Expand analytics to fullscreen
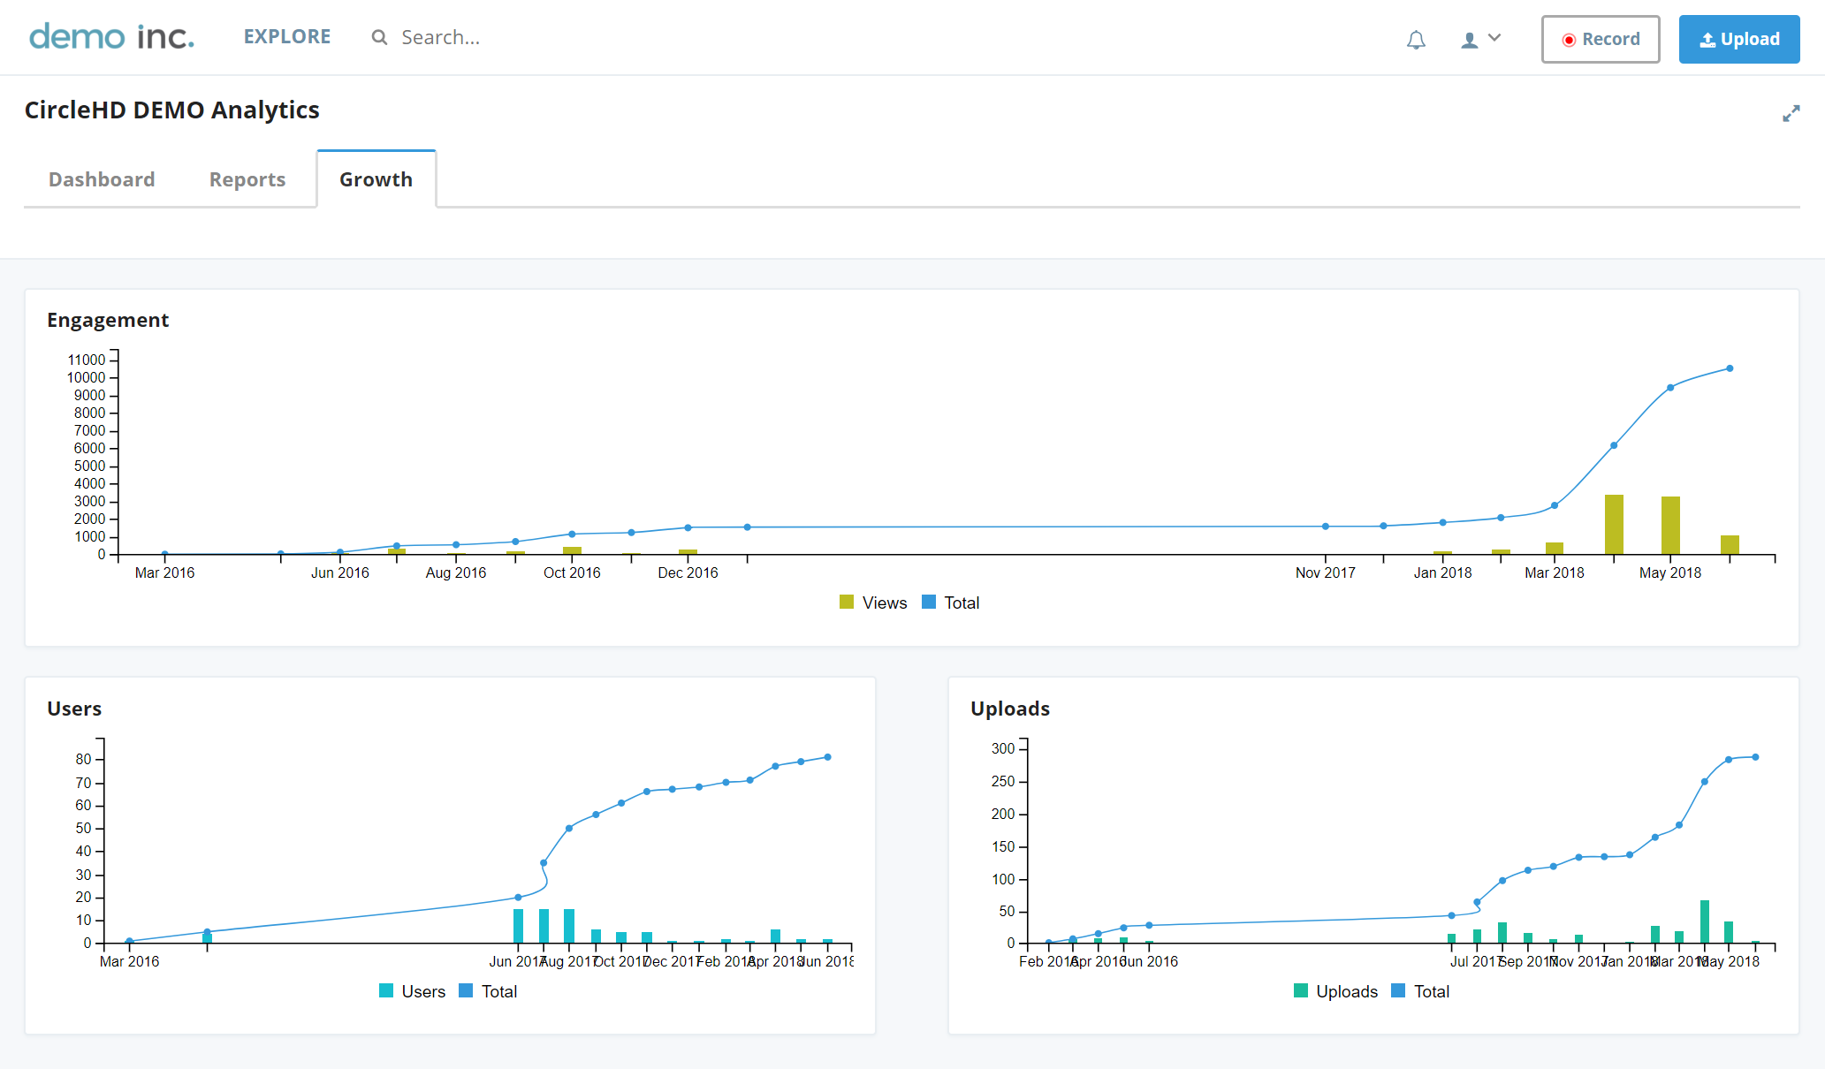This screenshot has width=1825, height=1069. pos(1791,114)
